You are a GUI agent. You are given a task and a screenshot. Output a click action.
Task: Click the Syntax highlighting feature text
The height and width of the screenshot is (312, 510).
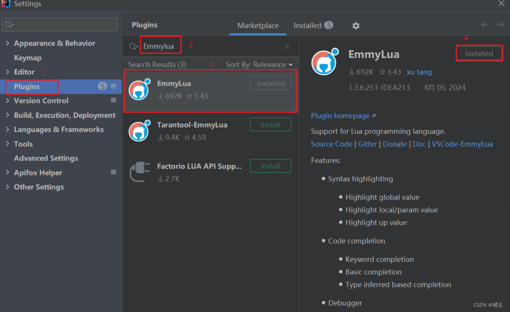coord(361,179)
